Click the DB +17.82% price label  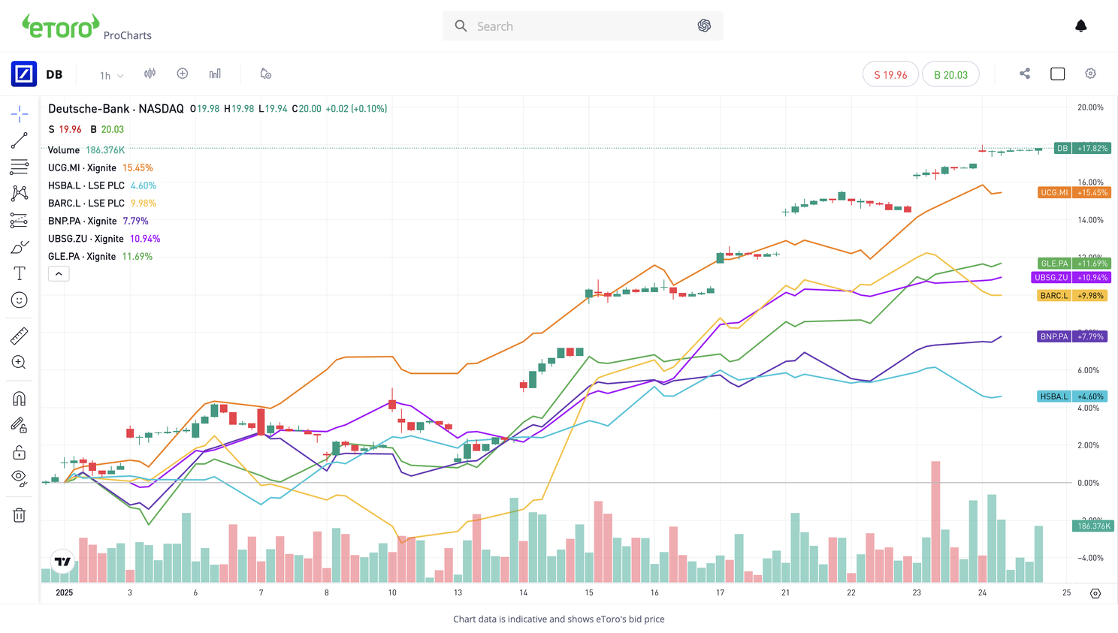(1083, 148)
